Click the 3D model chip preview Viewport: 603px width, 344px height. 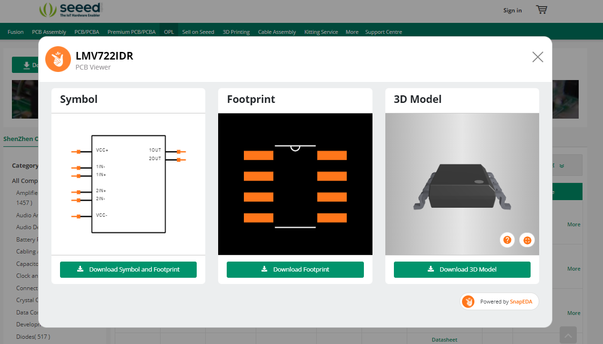[462, 184]
